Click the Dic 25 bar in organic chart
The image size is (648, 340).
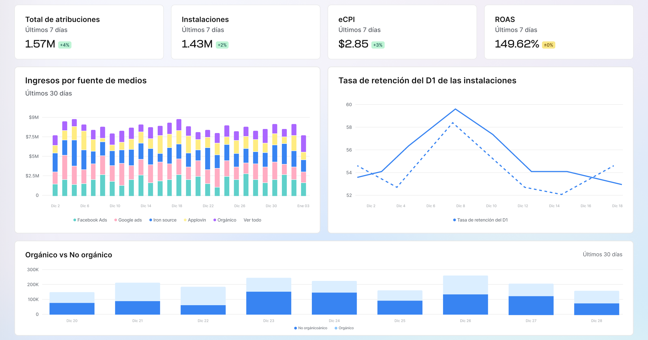(x=400, y=302)
